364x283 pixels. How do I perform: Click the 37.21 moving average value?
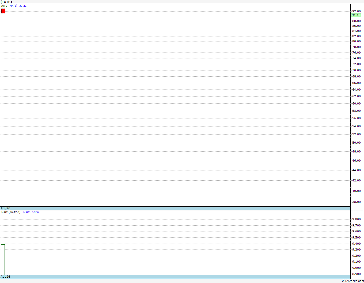pos(23,6)
